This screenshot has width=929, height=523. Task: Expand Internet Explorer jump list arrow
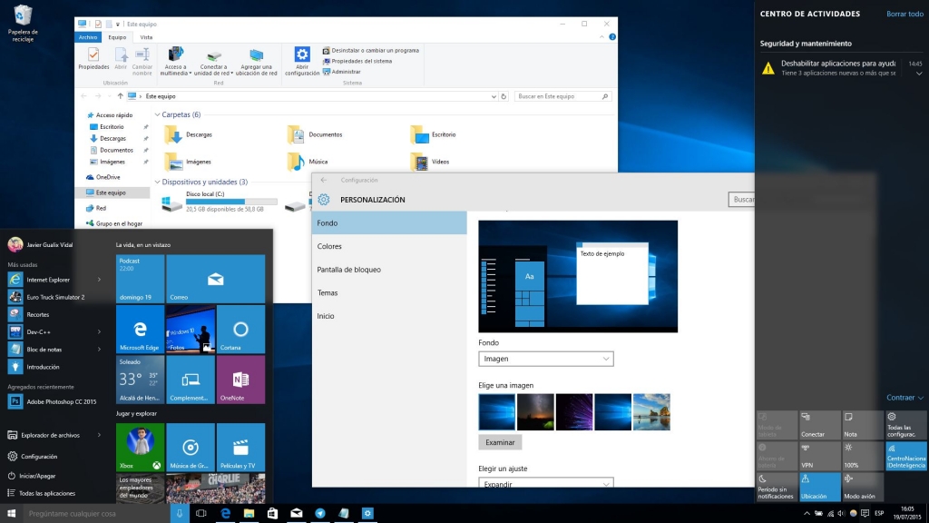click(100, 280)
